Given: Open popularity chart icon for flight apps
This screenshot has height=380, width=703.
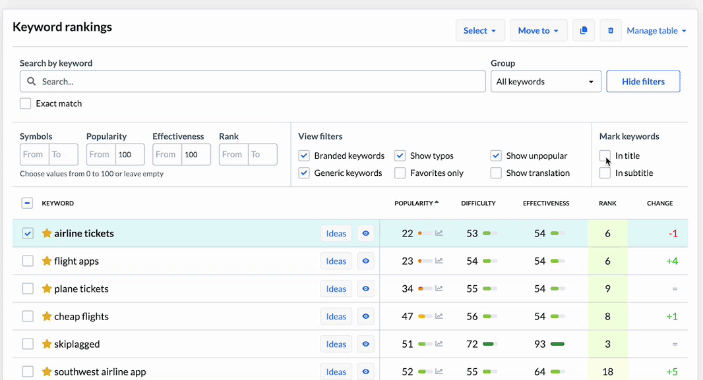Looking at the screenshot, I should (439, 261).
